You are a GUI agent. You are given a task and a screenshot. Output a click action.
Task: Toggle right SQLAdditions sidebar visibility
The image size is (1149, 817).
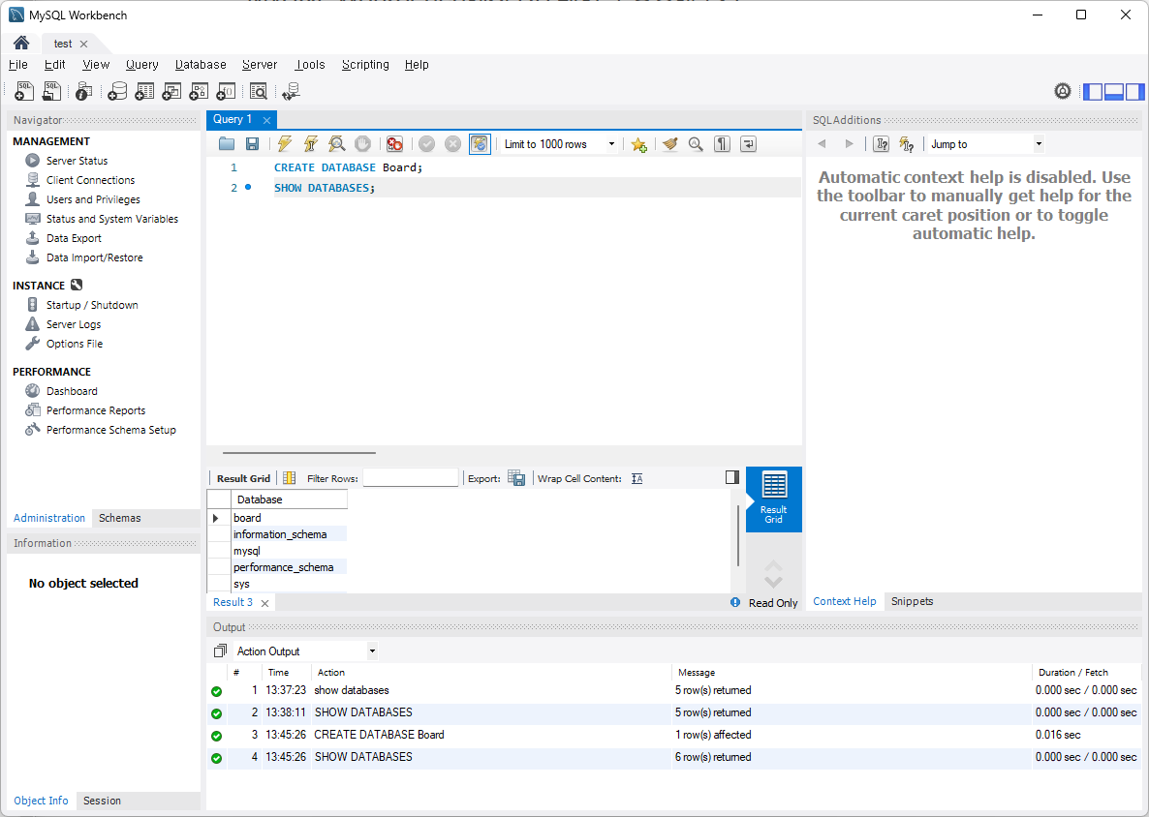[x=1134, y=92]
